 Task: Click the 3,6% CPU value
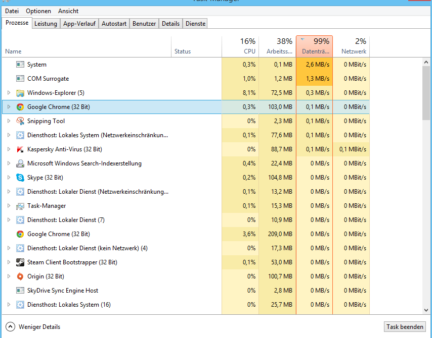(x=249, y=234)
